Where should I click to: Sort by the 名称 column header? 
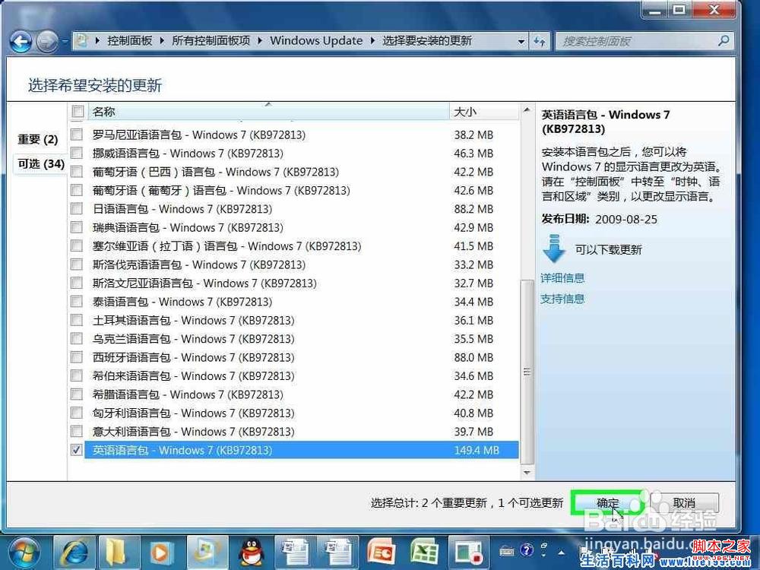click(268, 112)
